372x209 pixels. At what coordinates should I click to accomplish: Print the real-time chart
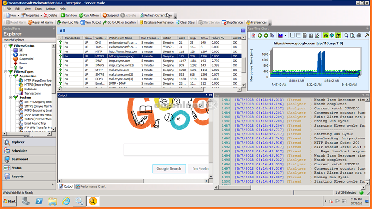coord(359,36)
